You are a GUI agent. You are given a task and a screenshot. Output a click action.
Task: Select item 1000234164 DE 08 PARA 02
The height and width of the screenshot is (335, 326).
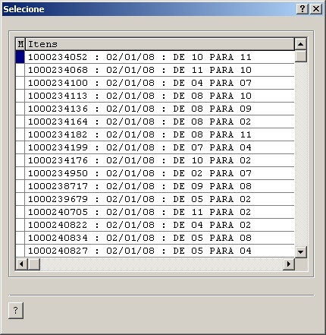point(160,122)
